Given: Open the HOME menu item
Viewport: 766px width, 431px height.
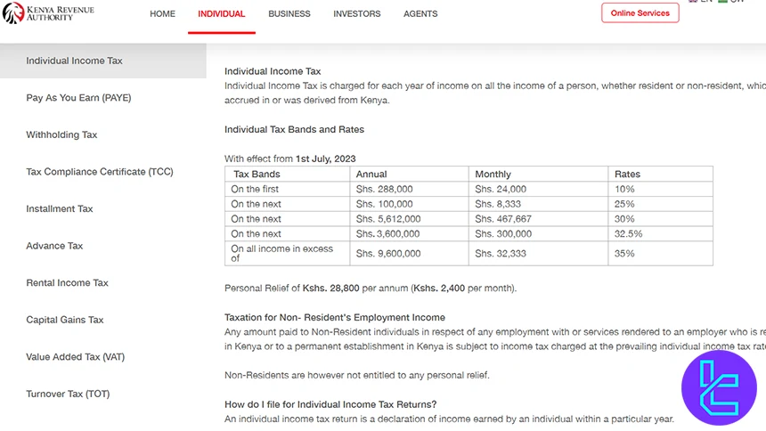Looking at the screenshot, I should (x=162, y=13).
